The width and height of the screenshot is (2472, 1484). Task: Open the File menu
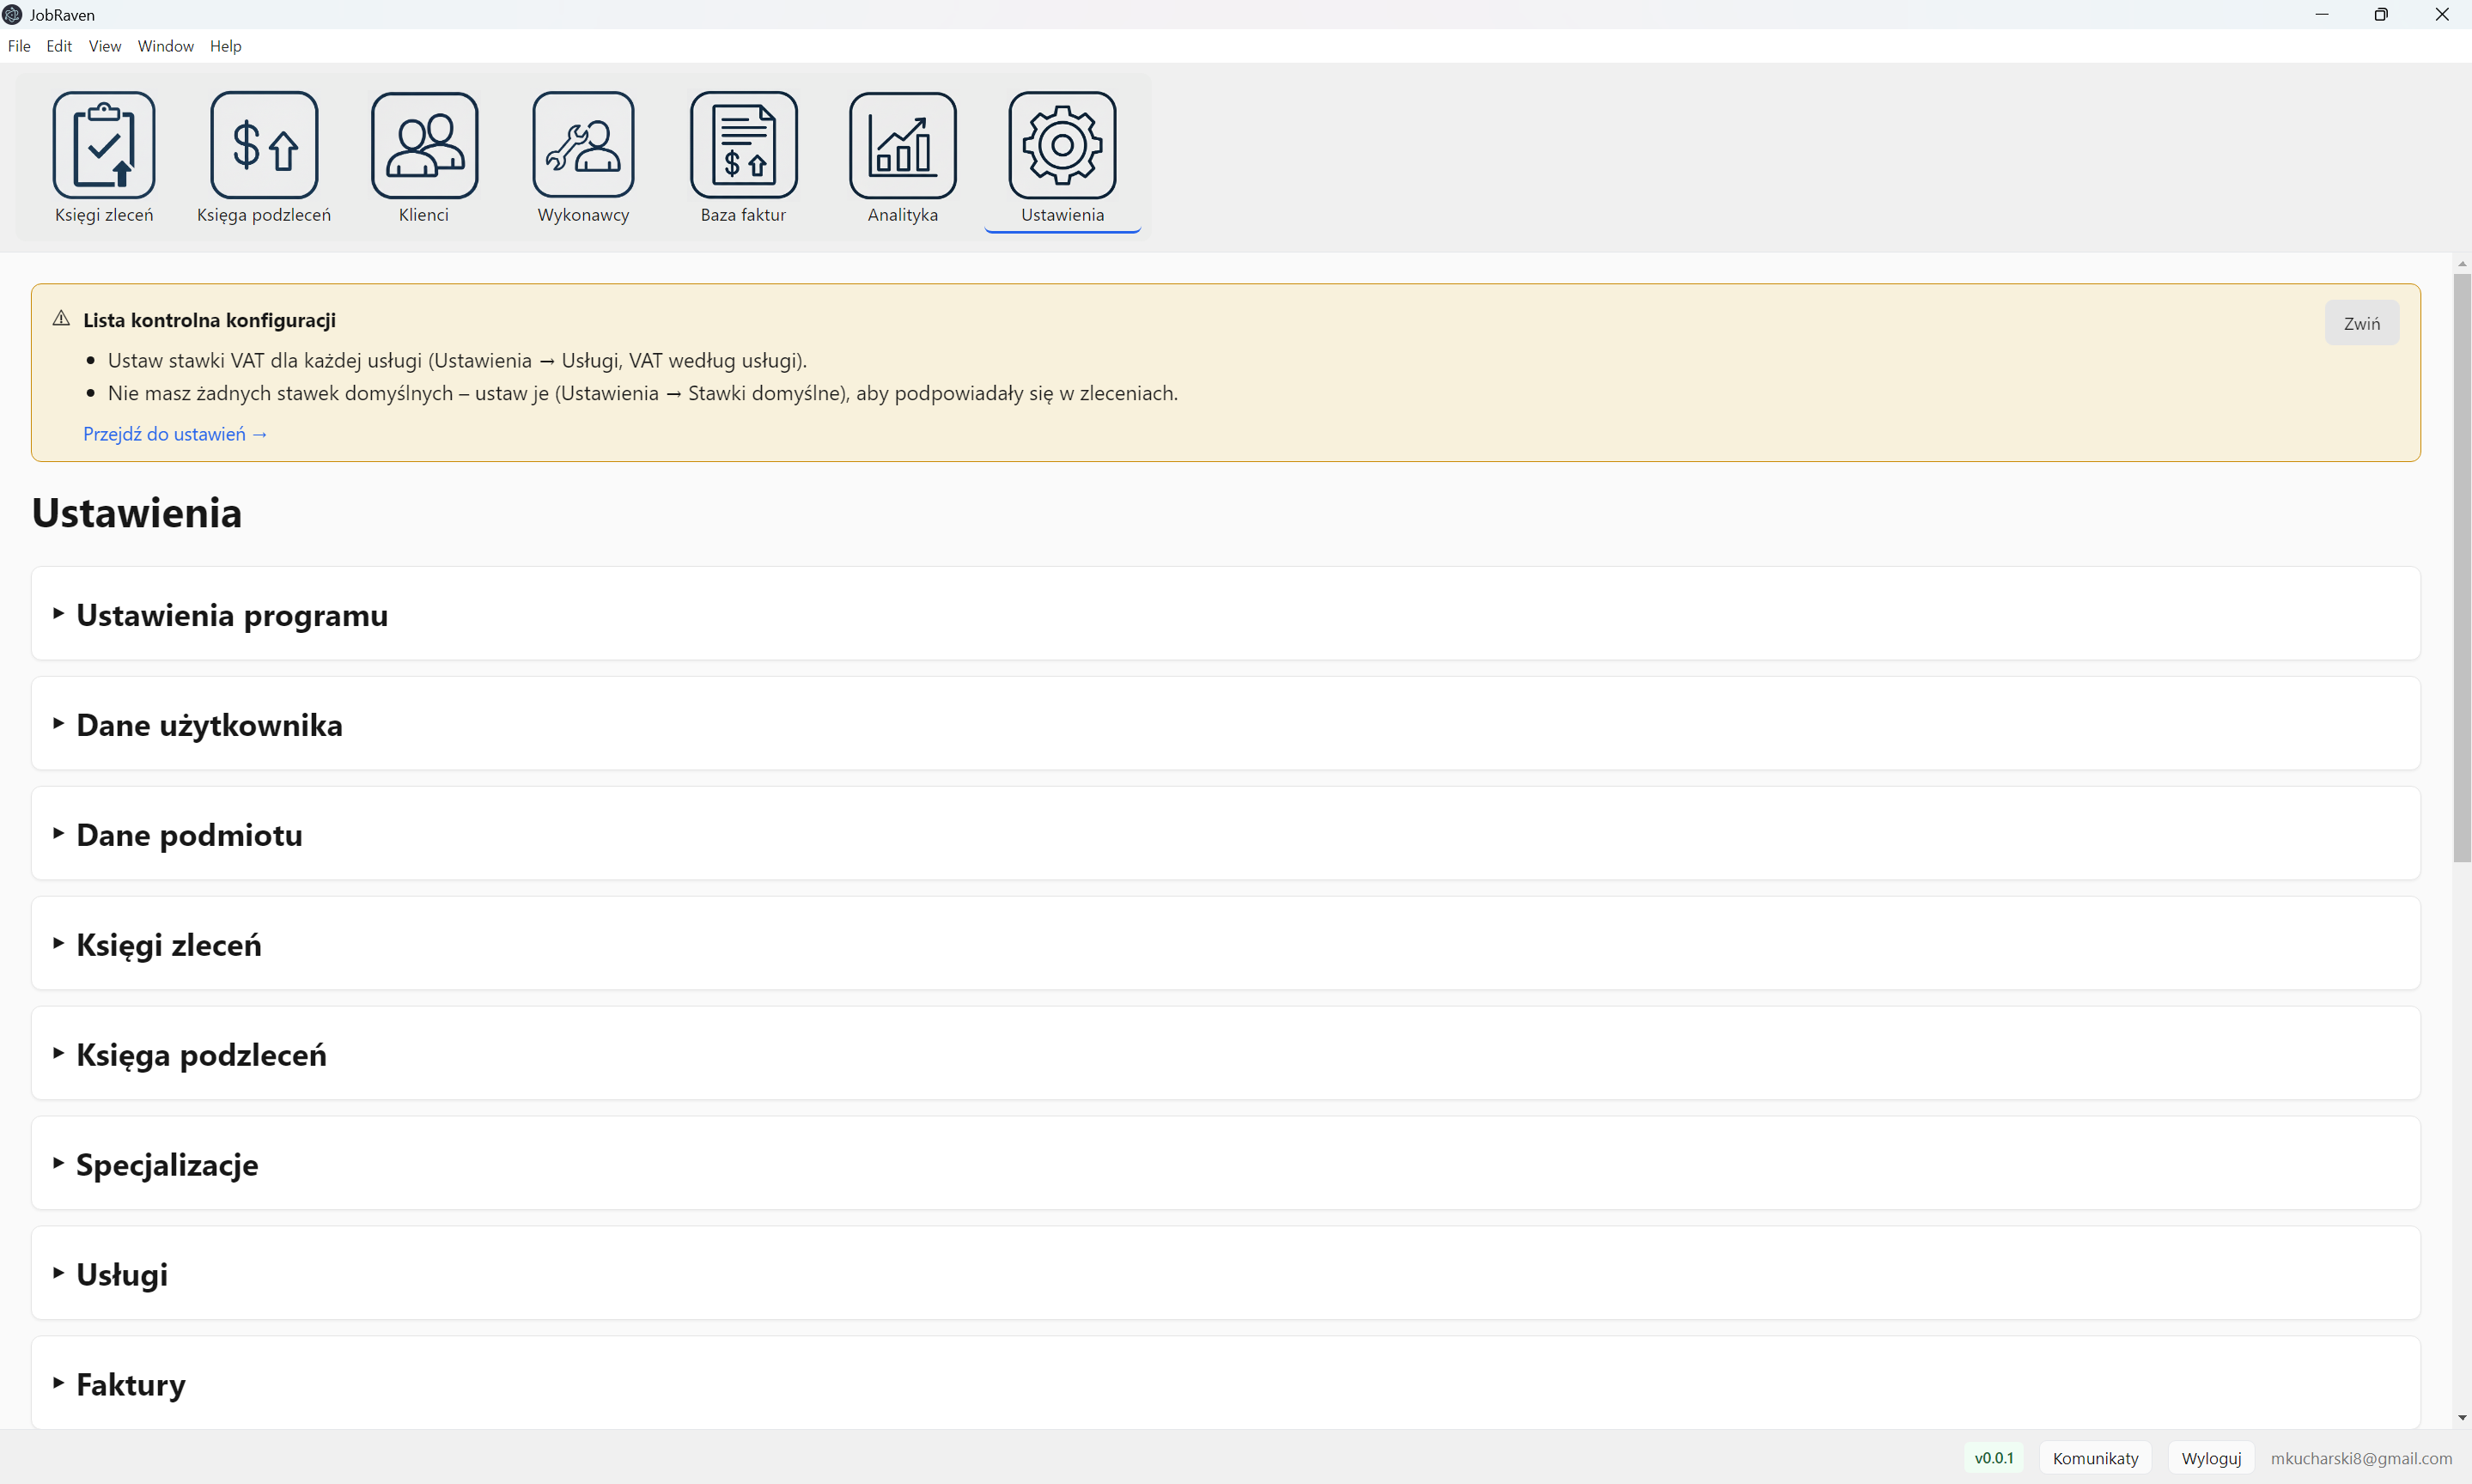(19, 46)
